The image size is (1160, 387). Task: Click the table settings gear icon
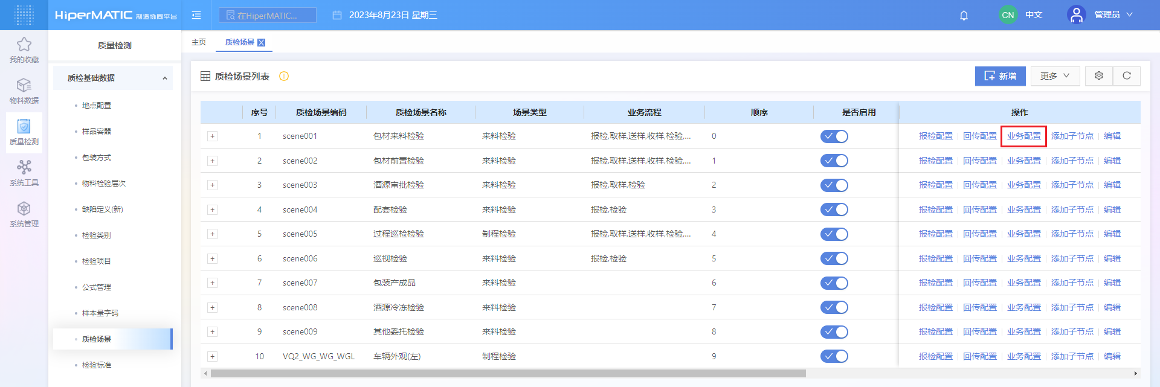pos(1099,76)
